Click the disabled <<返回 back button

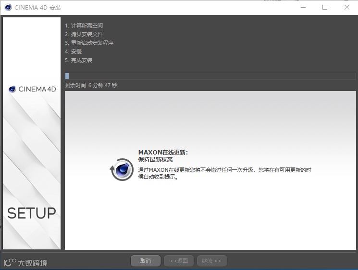[x=179, y=261]
